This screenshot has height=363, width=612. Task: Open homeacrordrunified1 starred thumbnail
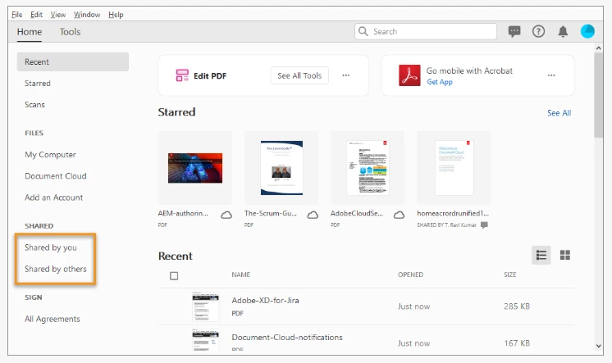click(x=454, y=168)
